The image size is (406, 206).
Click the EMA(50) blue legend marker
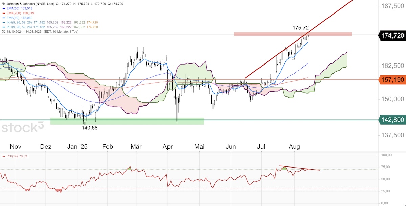click(x=3, y=8)
